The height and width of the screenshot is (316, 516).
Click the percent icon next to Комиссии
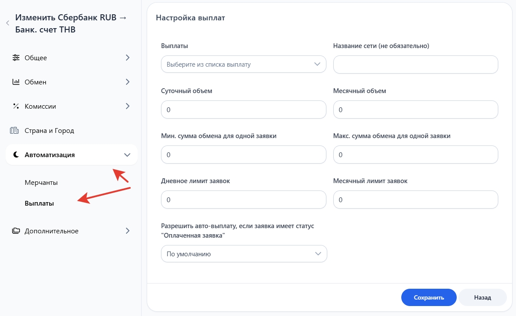click(16, 106)
